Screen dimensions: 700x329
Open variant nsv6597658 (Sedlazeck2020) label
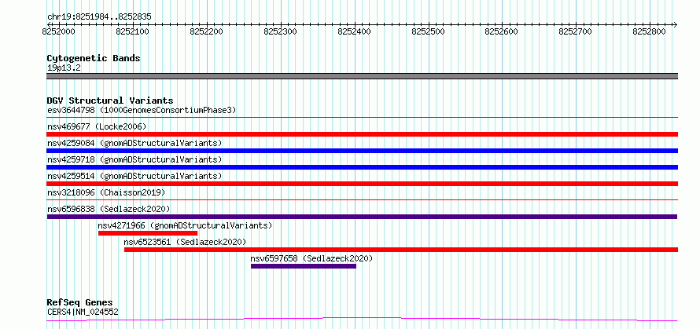(x=311, y=258)
